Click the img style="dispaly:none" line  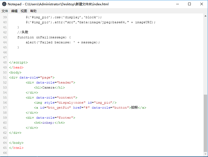(75, 103)
